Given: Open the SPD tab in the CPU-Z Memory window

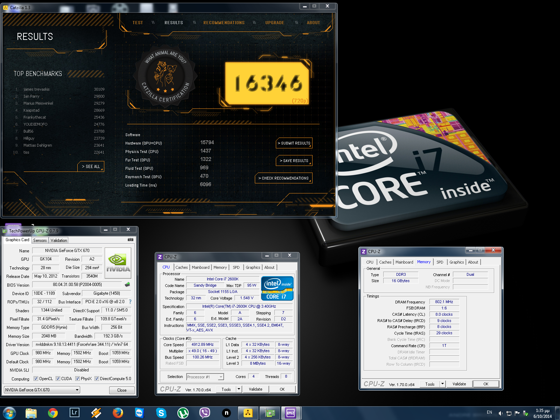Looking at the screenshot, I should pos(440,262).
